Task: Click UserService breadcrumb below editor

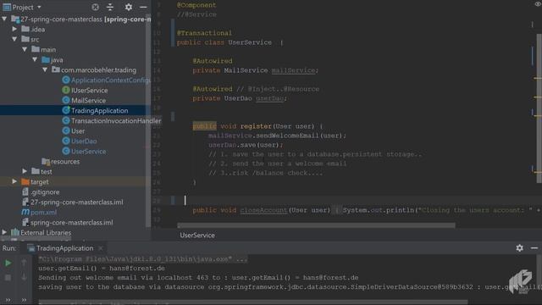Action: point(197,236)
